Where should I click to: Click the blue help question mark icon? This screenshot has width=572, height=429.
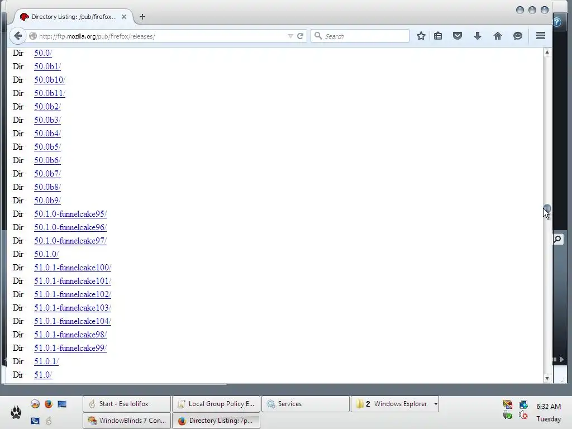click(557, 22)
